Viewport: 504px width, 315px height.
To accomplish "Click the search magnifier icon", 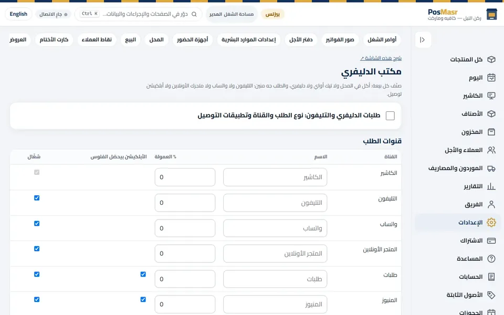I will tap(194, 14).
